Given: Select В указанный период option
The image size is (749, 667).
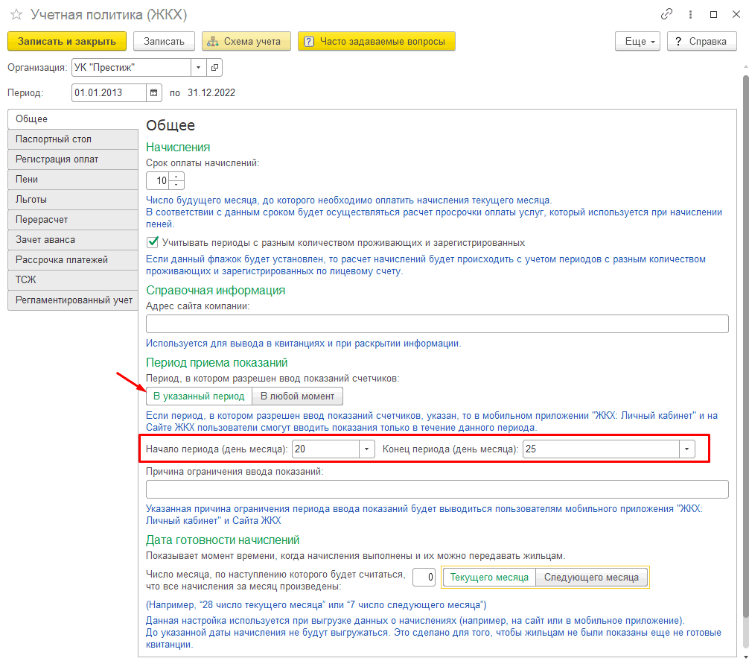Looking at the screenshot, I should [x=199, y=396].
